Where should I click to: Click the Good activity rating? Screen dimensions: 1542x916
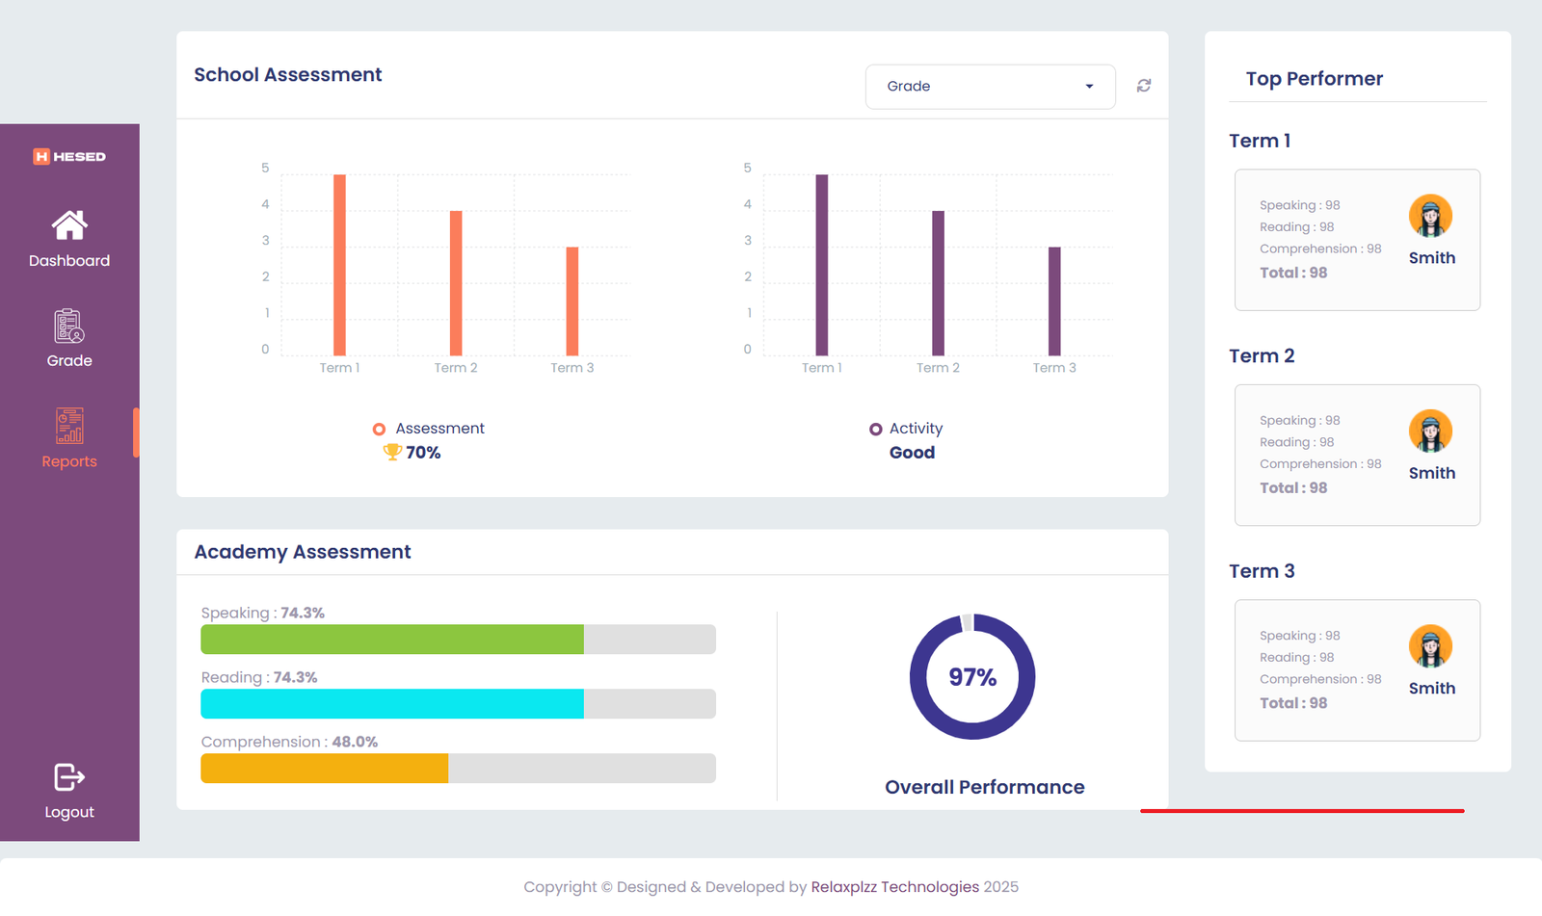[912, 453]
